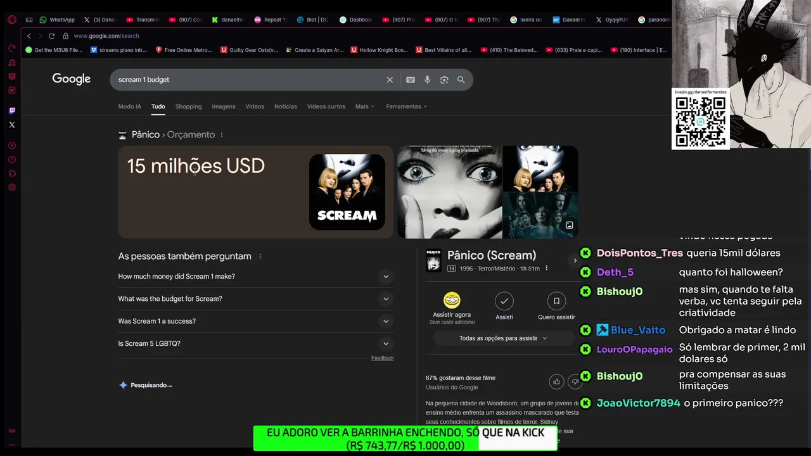Image resolution: width=811 pixels, height=456 pixels.
Task: Open the SCREAM poster thumbnail
Action: point(347,192)
